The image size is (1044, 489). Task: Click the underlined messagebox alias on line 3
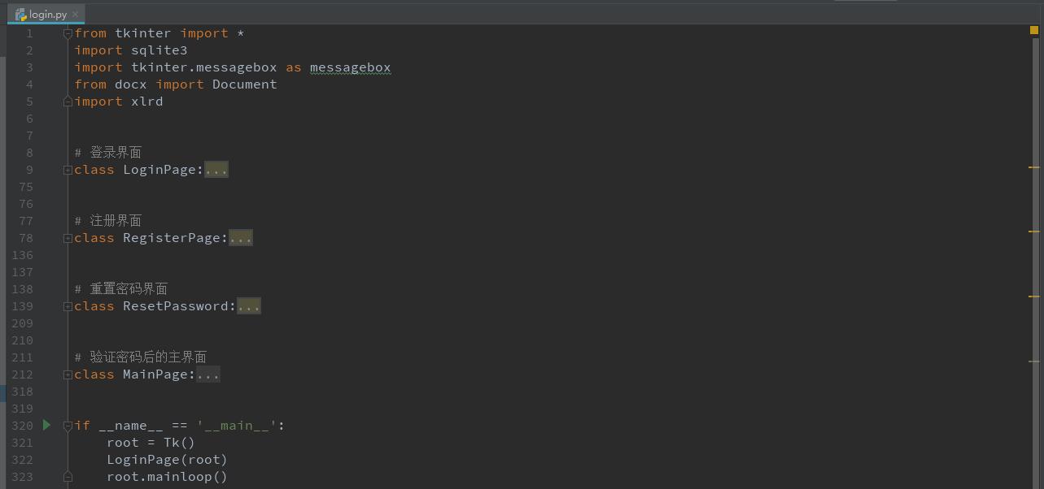click(x=350, y=67)
